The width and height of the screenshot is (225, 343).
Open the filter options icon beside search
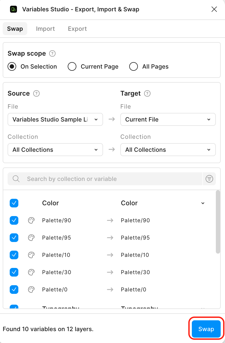tap(209, 179)
